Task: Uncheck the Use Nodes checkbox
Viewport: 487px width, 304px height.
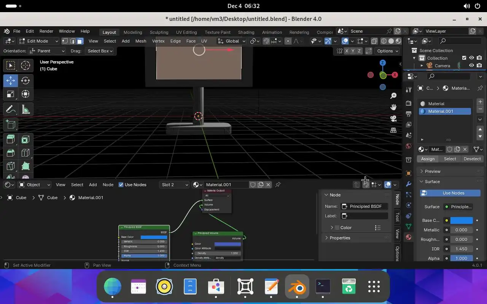Action: click(x=121, y=185)
